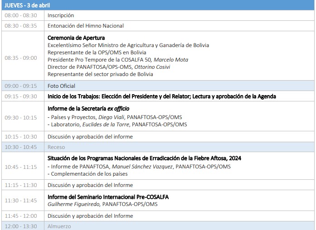The height and width of the screenshot is (230, 316).
Task: Click the "10:45 - 11:15" time cell
Action: click(21, 167)
